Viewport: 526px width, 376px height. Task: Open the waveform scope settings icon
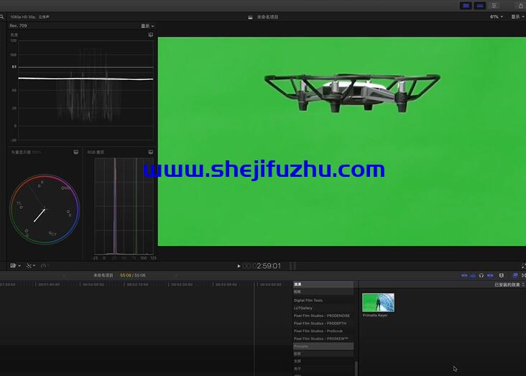coord(151,35)
